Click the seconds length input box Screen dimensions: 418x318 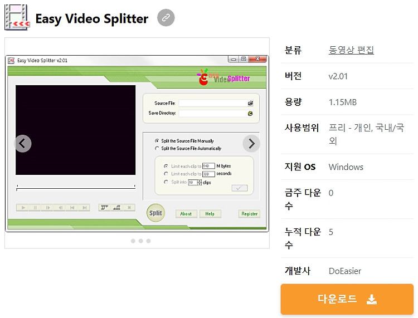(208, 174)
